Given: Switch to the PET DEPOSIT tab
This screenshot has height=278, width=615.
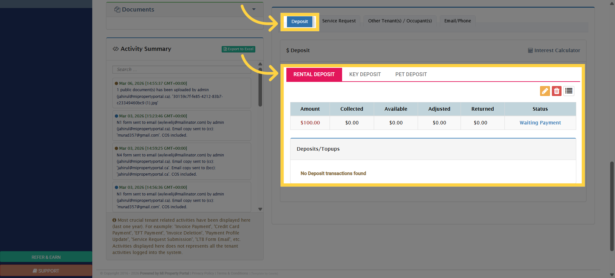Looking at the screenshot, I should [411, 75].
